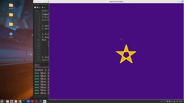
Task: Launch the Files manager from the taskbar
Action: pyautogui.click(x=7, y=101)
